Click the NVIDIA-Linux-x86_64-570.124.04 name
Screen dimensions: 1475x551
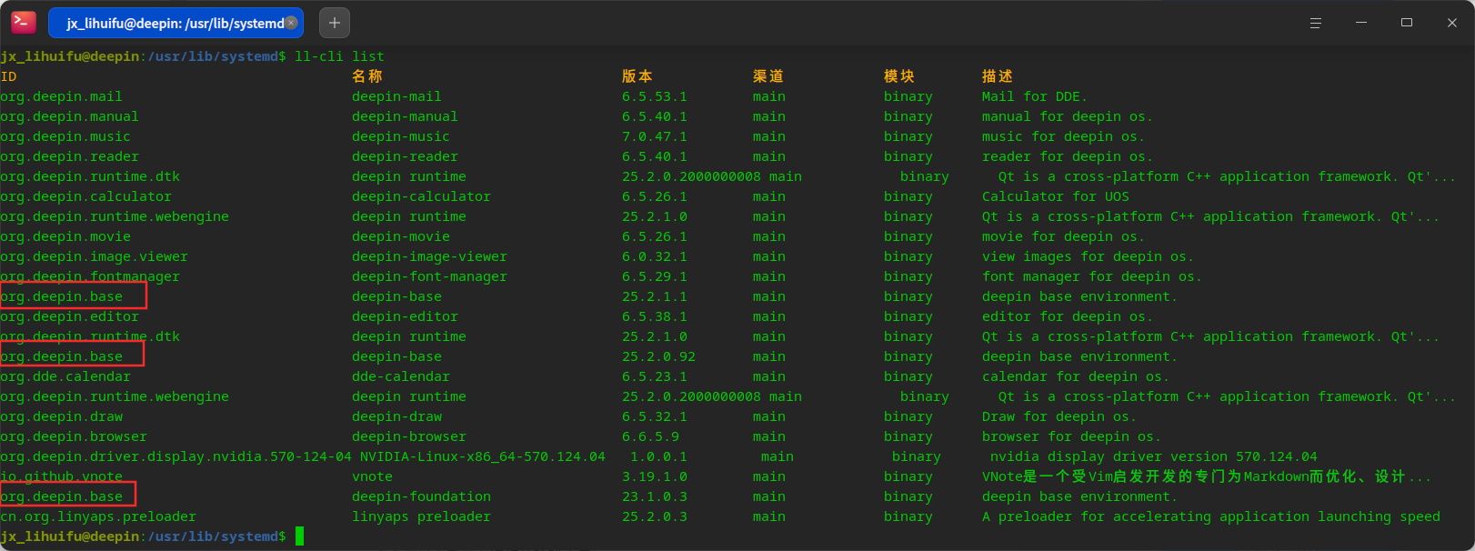tap(483, 456)
